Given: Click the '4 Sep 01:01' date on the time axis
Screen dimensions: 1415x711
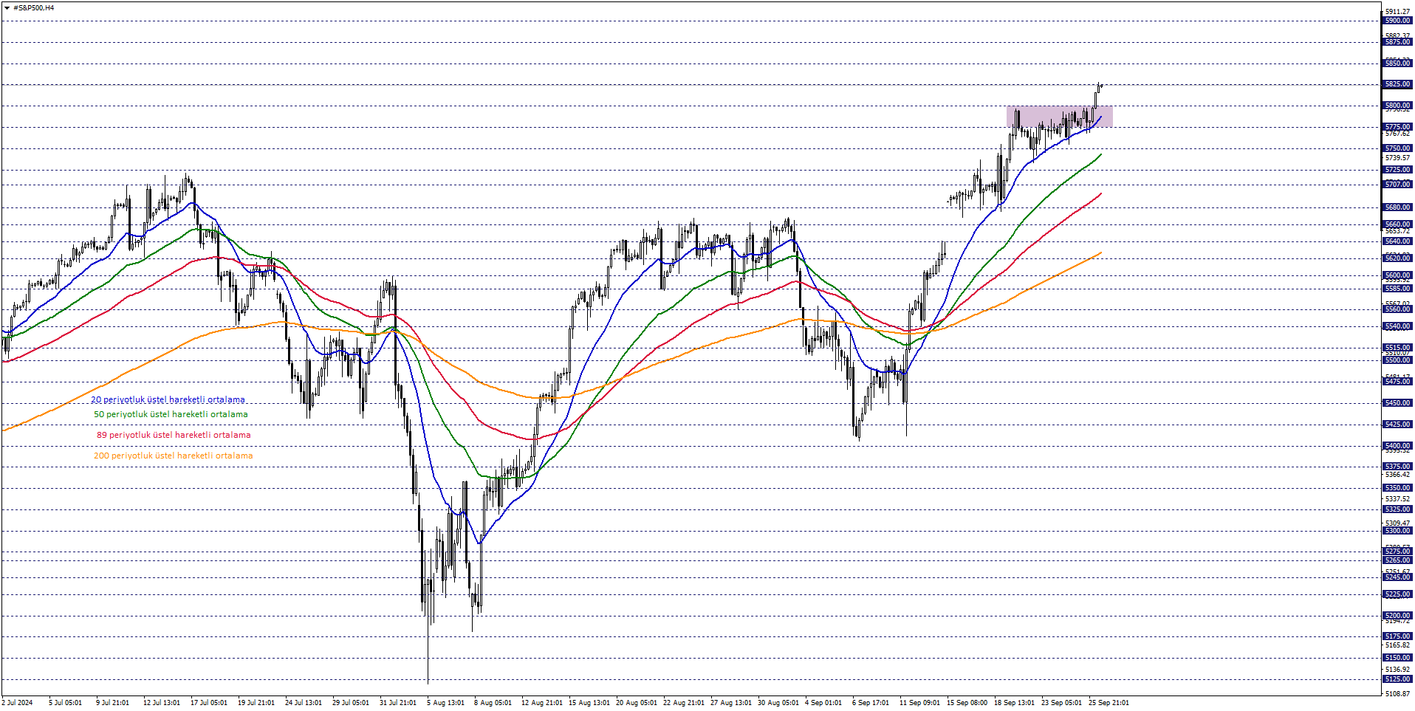Looking at the screenshot, I should [x=823, y=703].
